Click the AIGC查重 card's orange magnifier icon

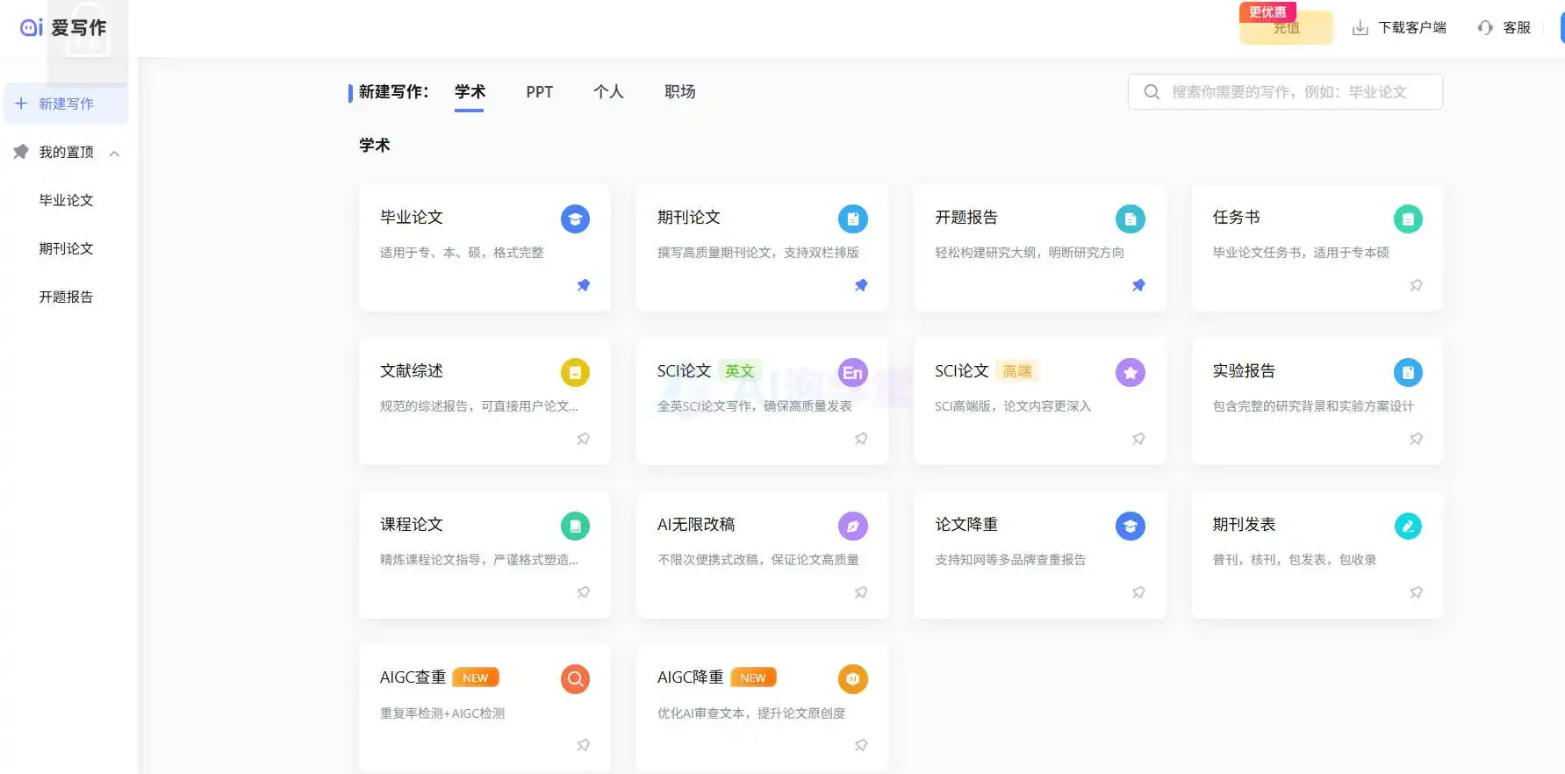(575, 678)
